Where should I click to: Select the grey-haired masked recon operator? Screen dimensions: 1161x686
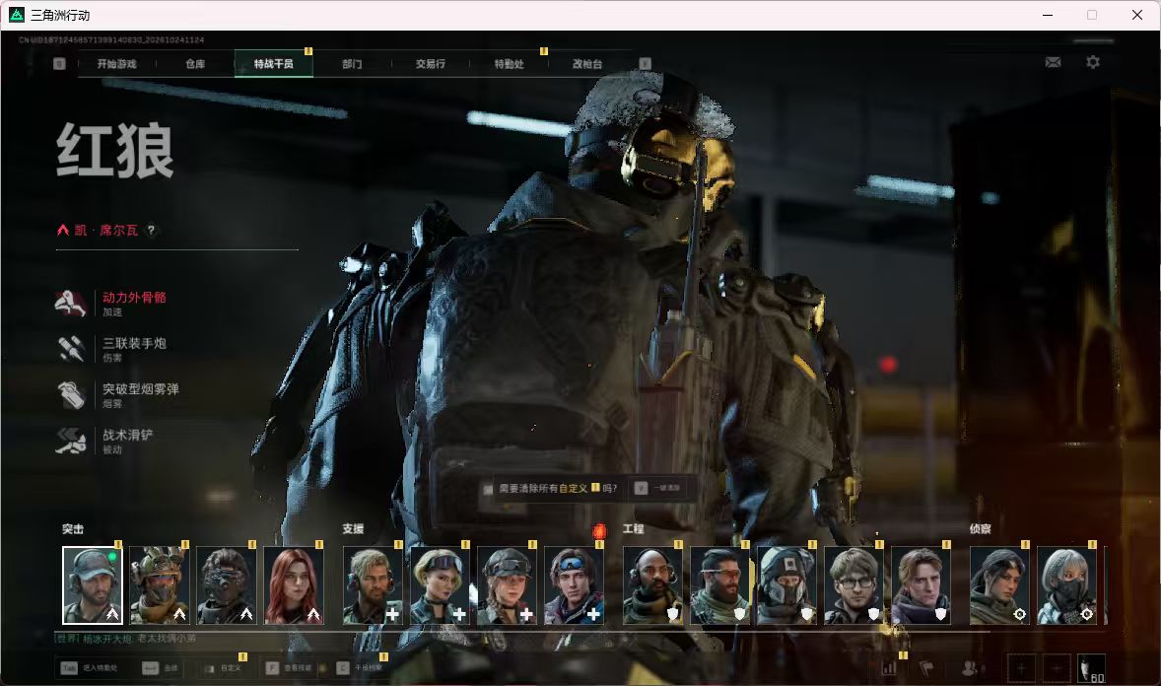pos(1066,585)
